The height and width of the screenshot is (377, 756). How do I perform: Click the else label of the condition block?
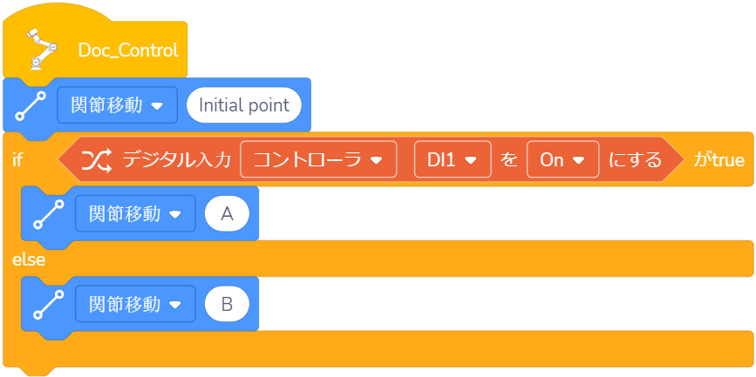coord(29,259)
